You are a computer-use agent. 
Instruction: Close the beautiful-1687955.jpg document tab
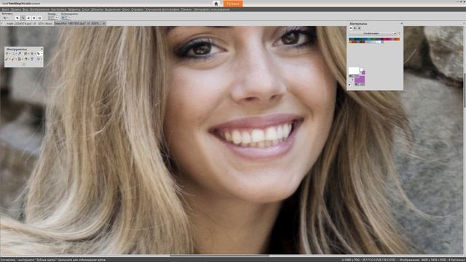click(103, 23)
